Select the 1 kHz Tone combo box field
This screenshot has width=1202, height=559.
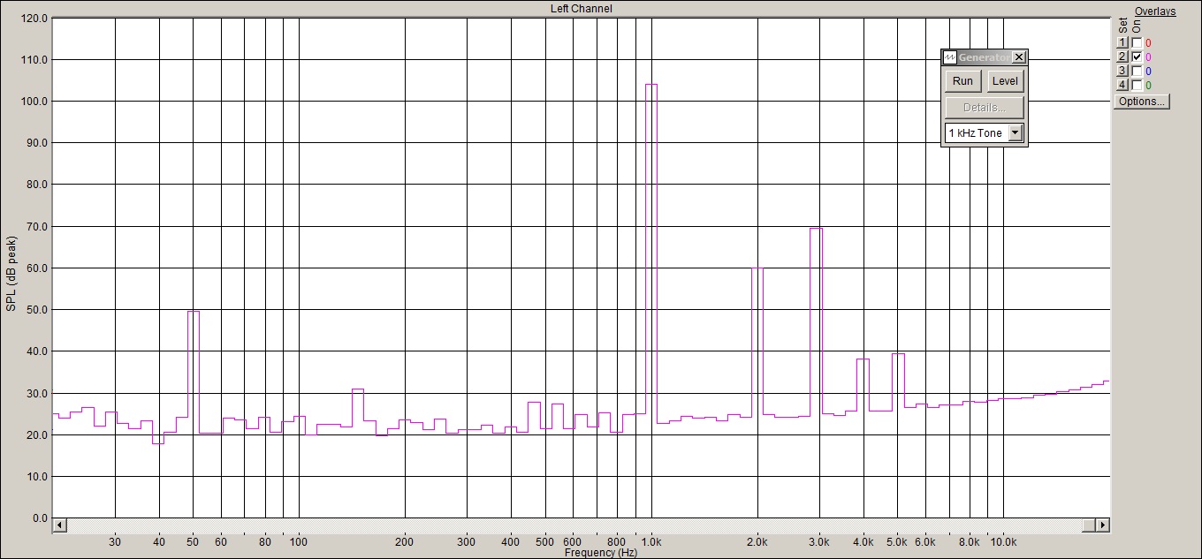coord(984,133)
